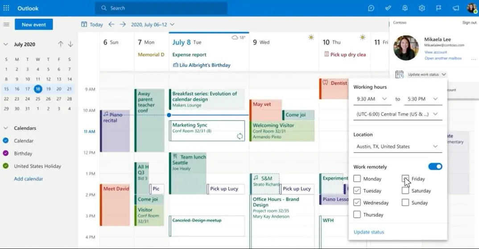The height and width of the screenshot is (249, 479).
Task: Click in the Search box
Action: [161, 8]
